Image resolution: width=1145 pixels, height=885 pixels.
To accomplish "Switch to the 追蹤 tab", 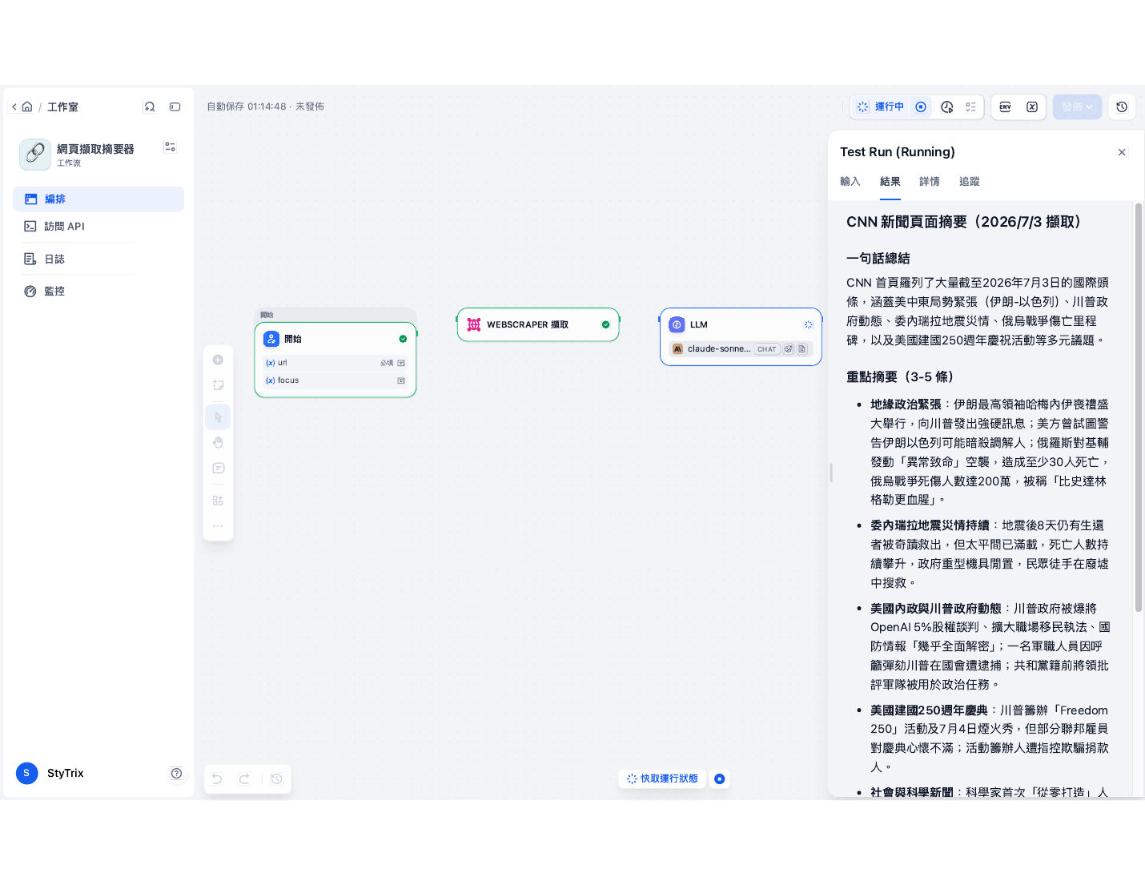I will [970, 182].
